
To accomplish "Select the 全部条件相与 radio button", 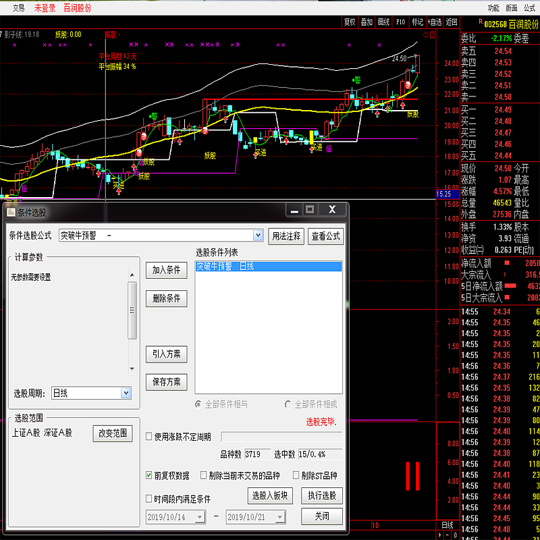I will coord(198,404).
